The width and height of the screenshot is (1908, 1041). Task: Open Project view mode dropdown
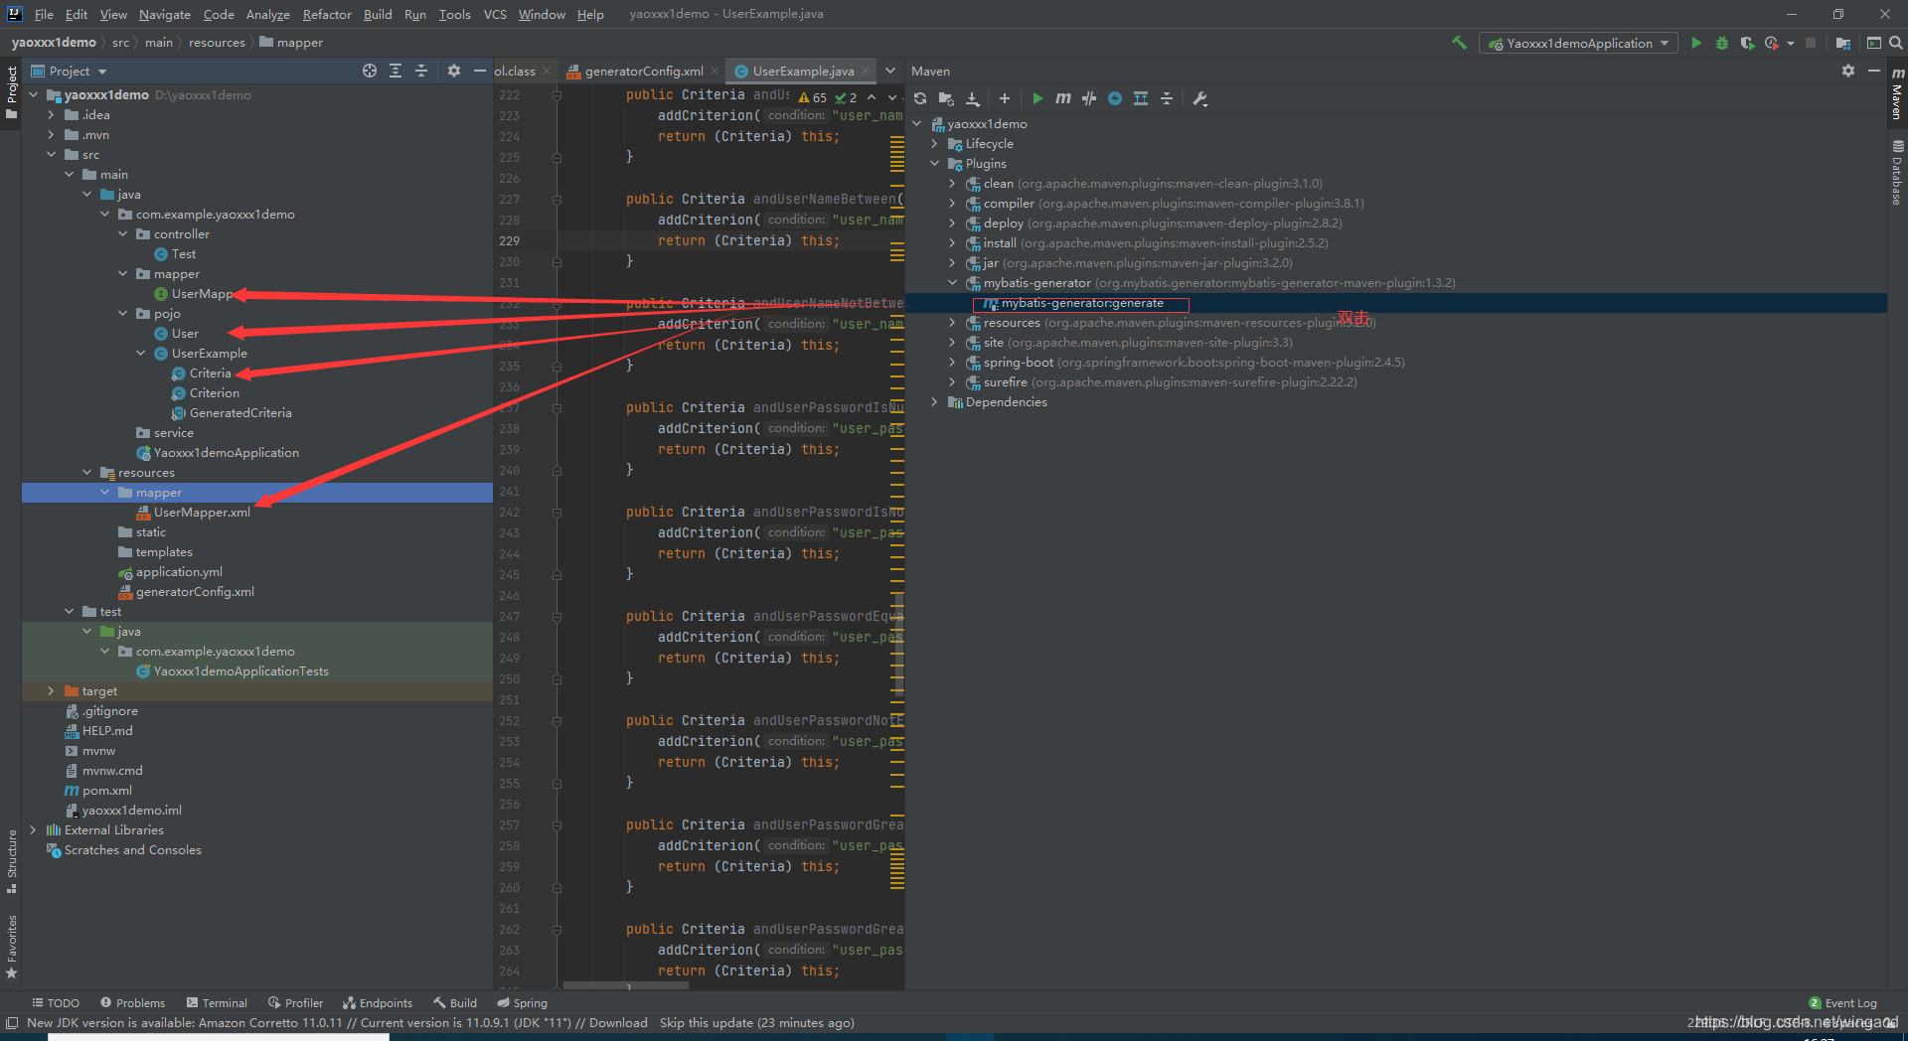pyautogui.click(x=70, y=71)
